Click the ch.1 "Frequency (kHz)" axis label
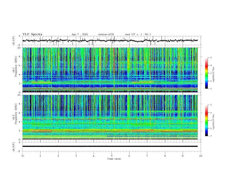The width and height of the screenshot is (226, 175). point(16,67)
